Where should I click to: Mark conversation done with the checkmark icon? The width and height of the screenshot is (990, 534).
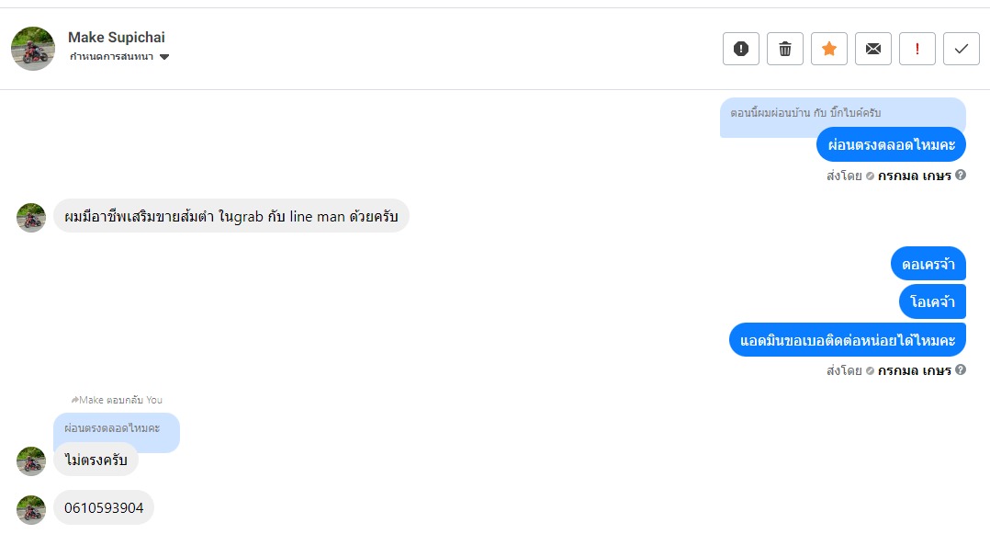click(x=962, y=49)
